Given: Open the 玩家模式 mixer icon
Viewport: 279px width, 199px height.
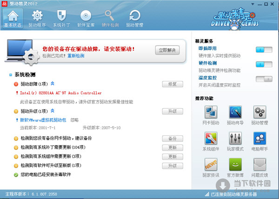Looking at the screenshot, I should [235, 138].
